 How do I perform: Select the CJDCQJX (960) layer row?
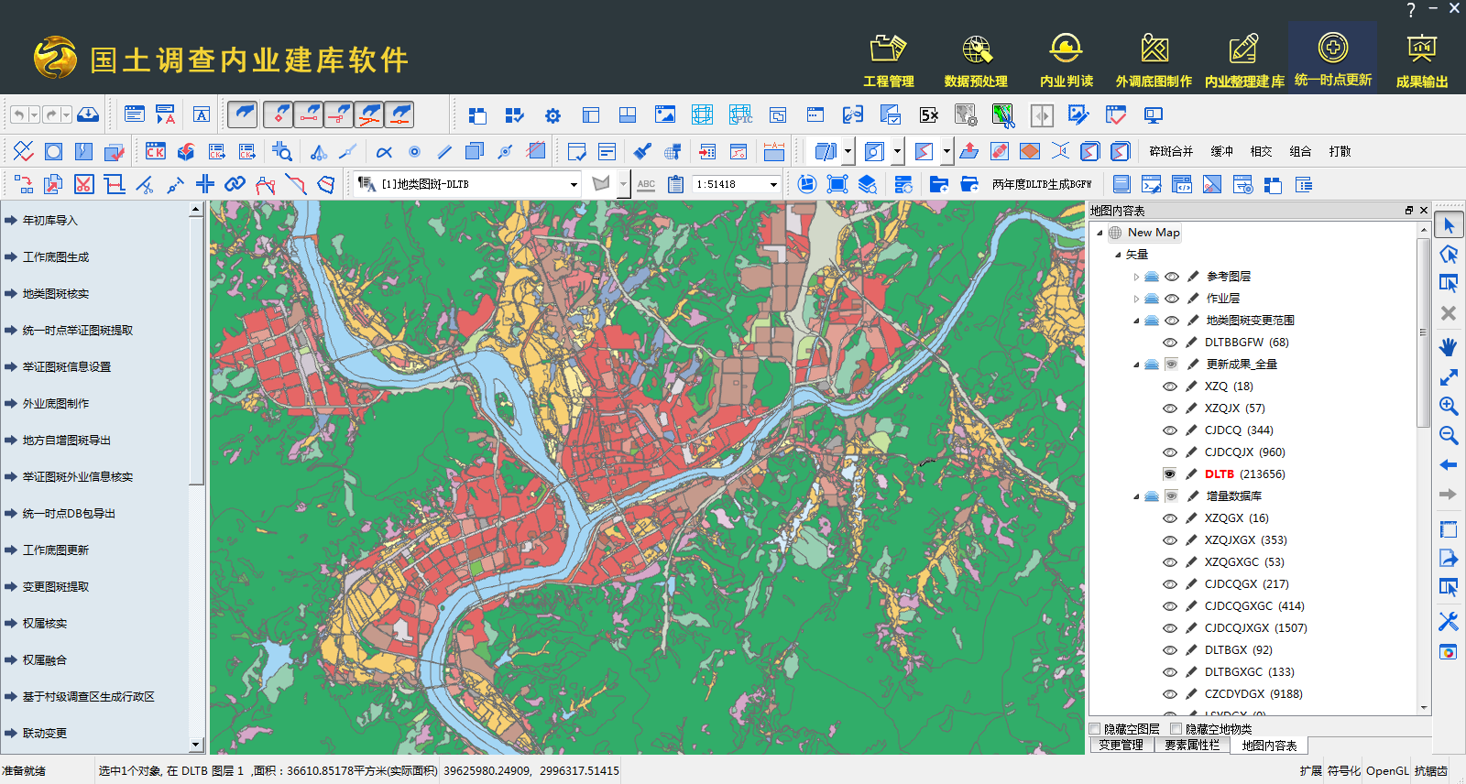pos(1244,452)
